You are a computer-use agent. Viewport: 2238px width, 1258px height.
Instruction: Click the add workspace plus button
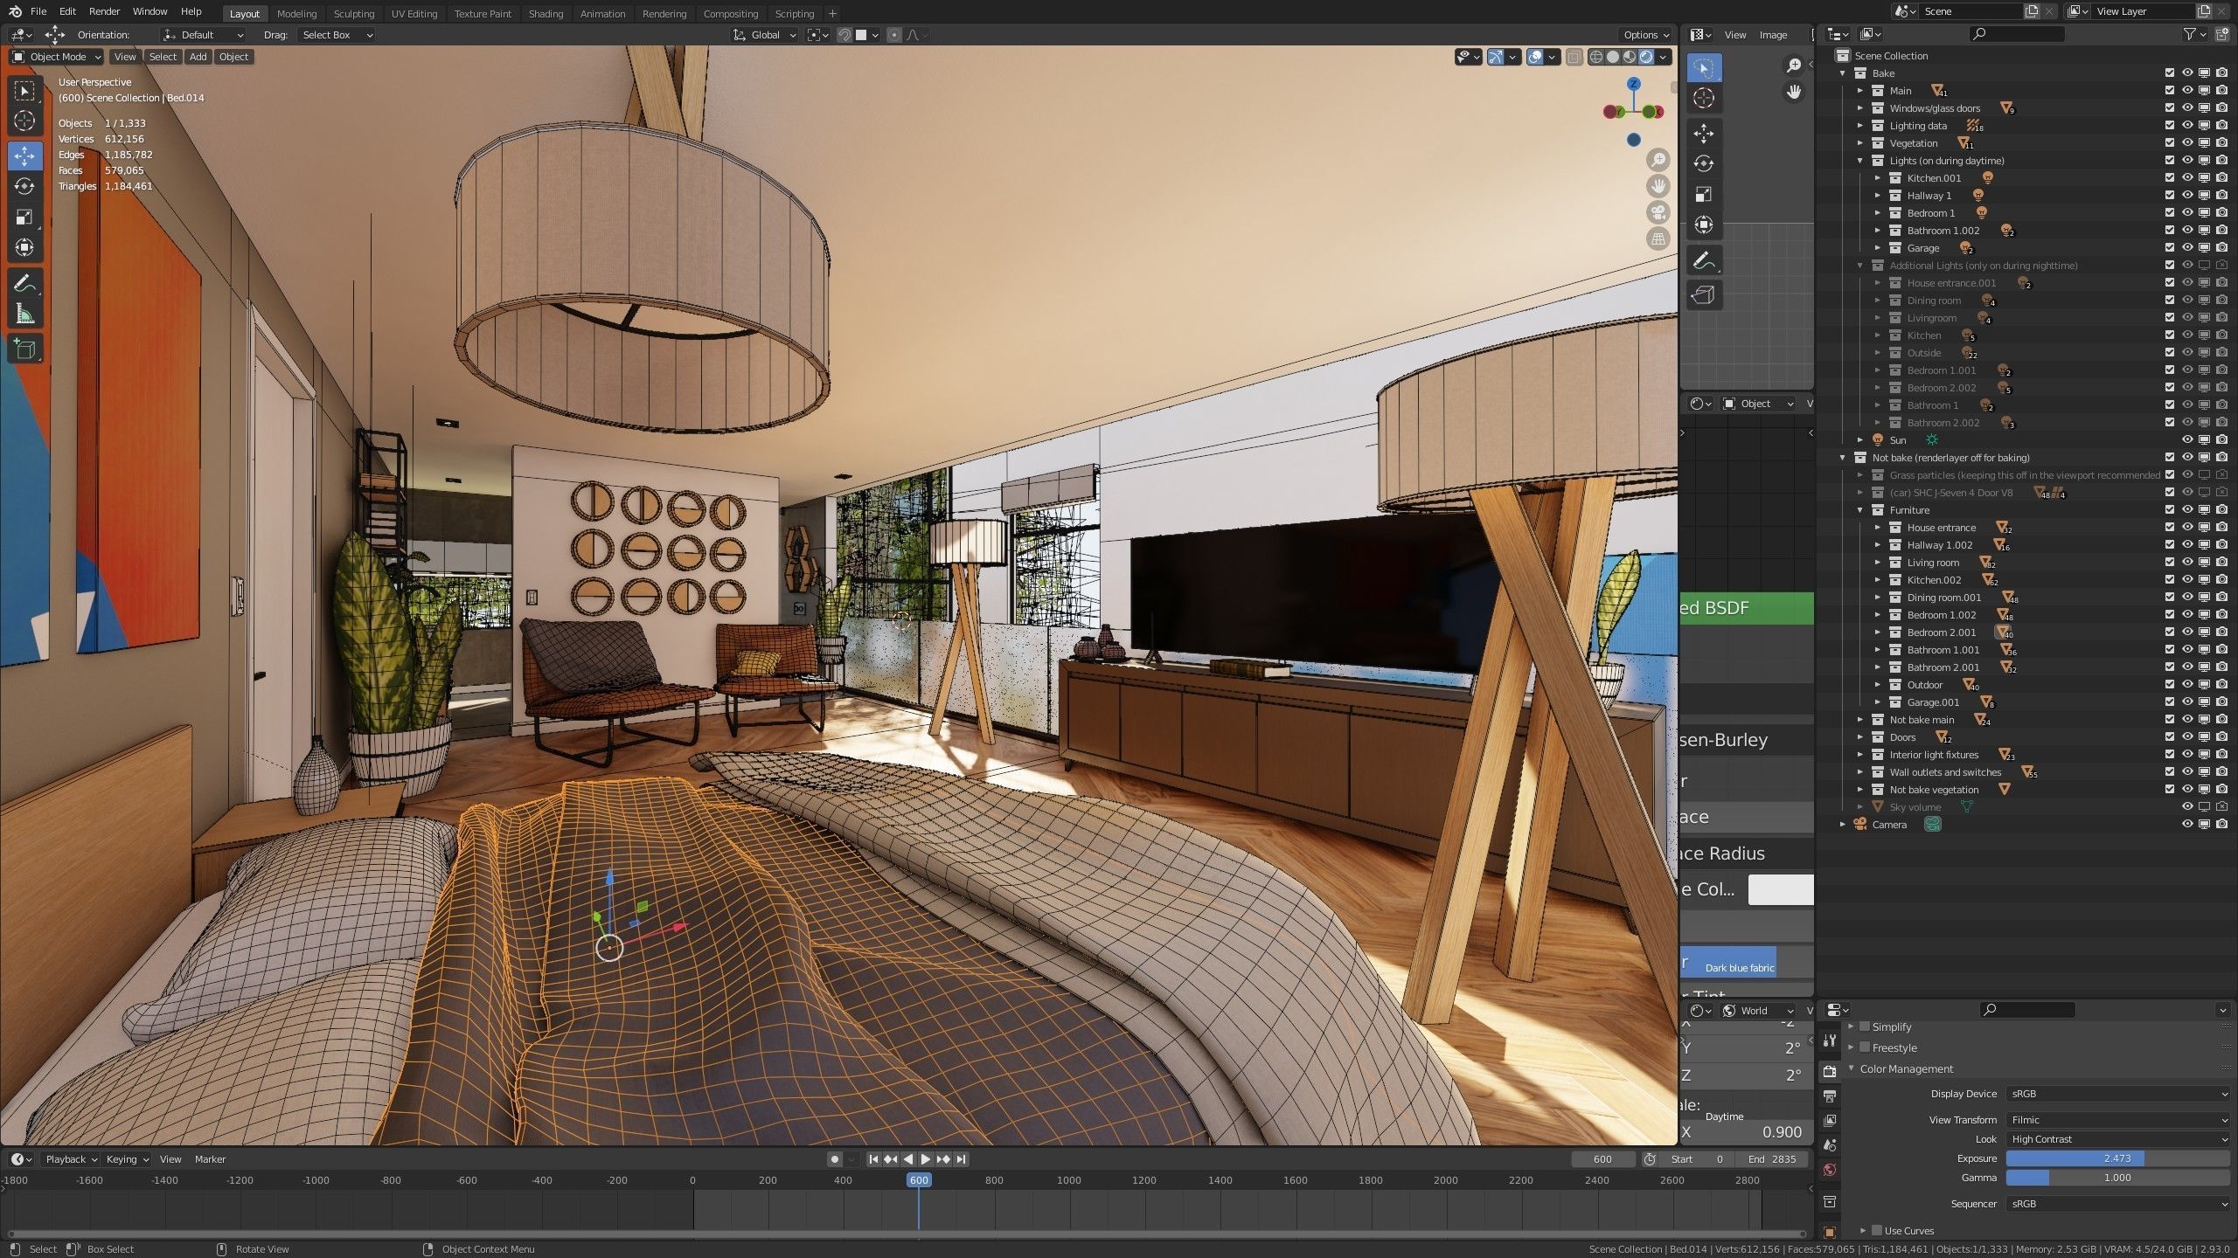[832, 13]
